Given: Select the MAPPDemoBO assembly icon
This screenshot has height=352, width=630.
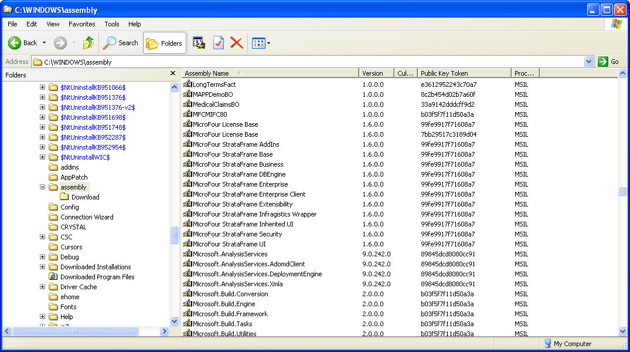Looking at the screenshot, I should coord(188,94).
